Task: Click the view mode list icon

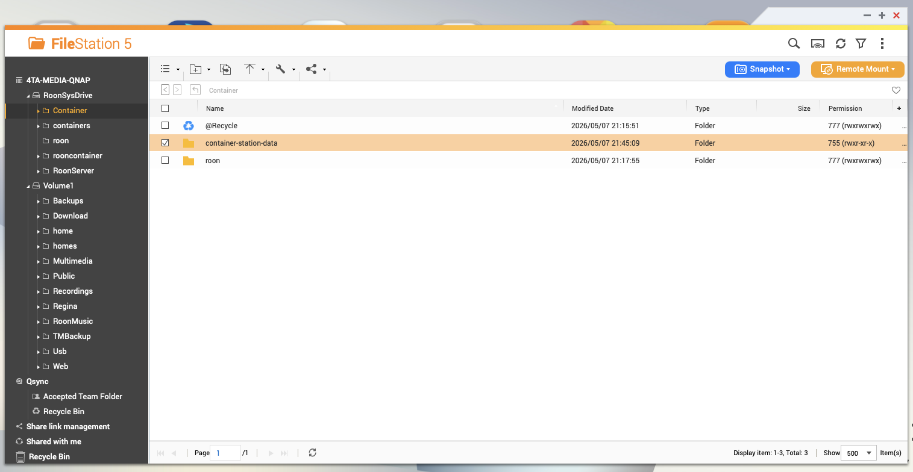Action: click(165, 69)
